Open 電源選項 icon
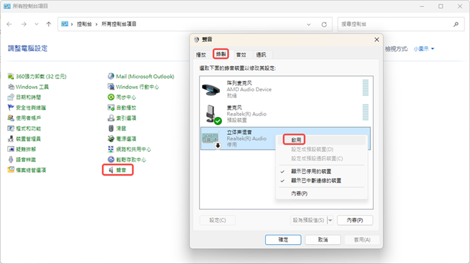The image size is (470, 264). (111, 139)
